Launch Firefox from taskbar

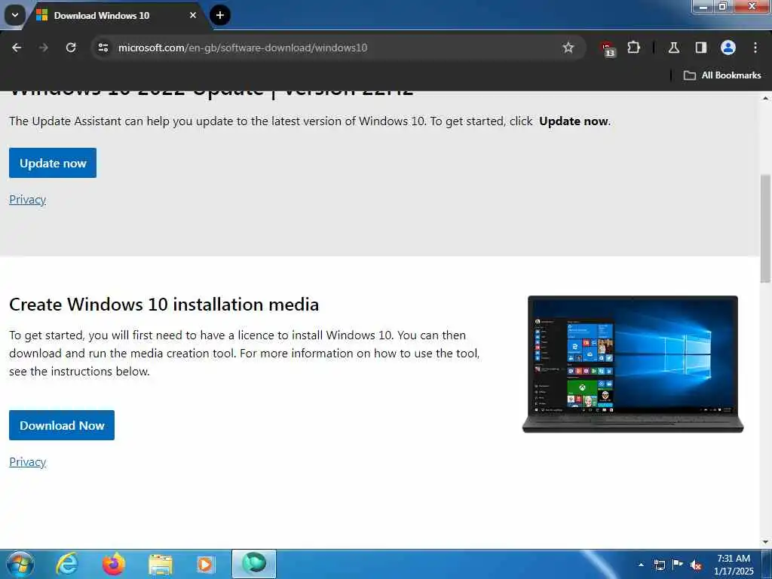[x=114, y=564]
